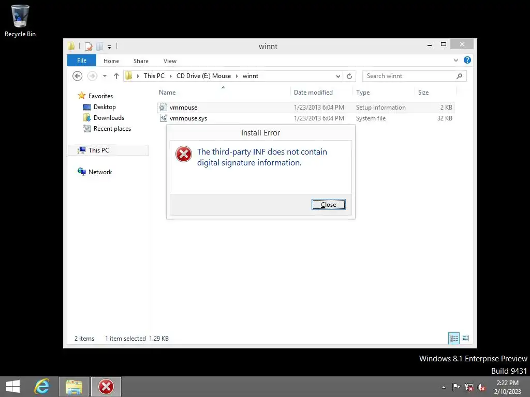Minimize the winnt window
Image resolution: width=530 pixels, height=397 pixels.
tap(429, 44)
